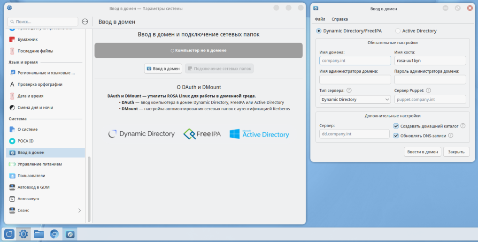Focus Имя администратора домена field
Image resolution: width=478 pixels, height=242 pixels.
355,80
